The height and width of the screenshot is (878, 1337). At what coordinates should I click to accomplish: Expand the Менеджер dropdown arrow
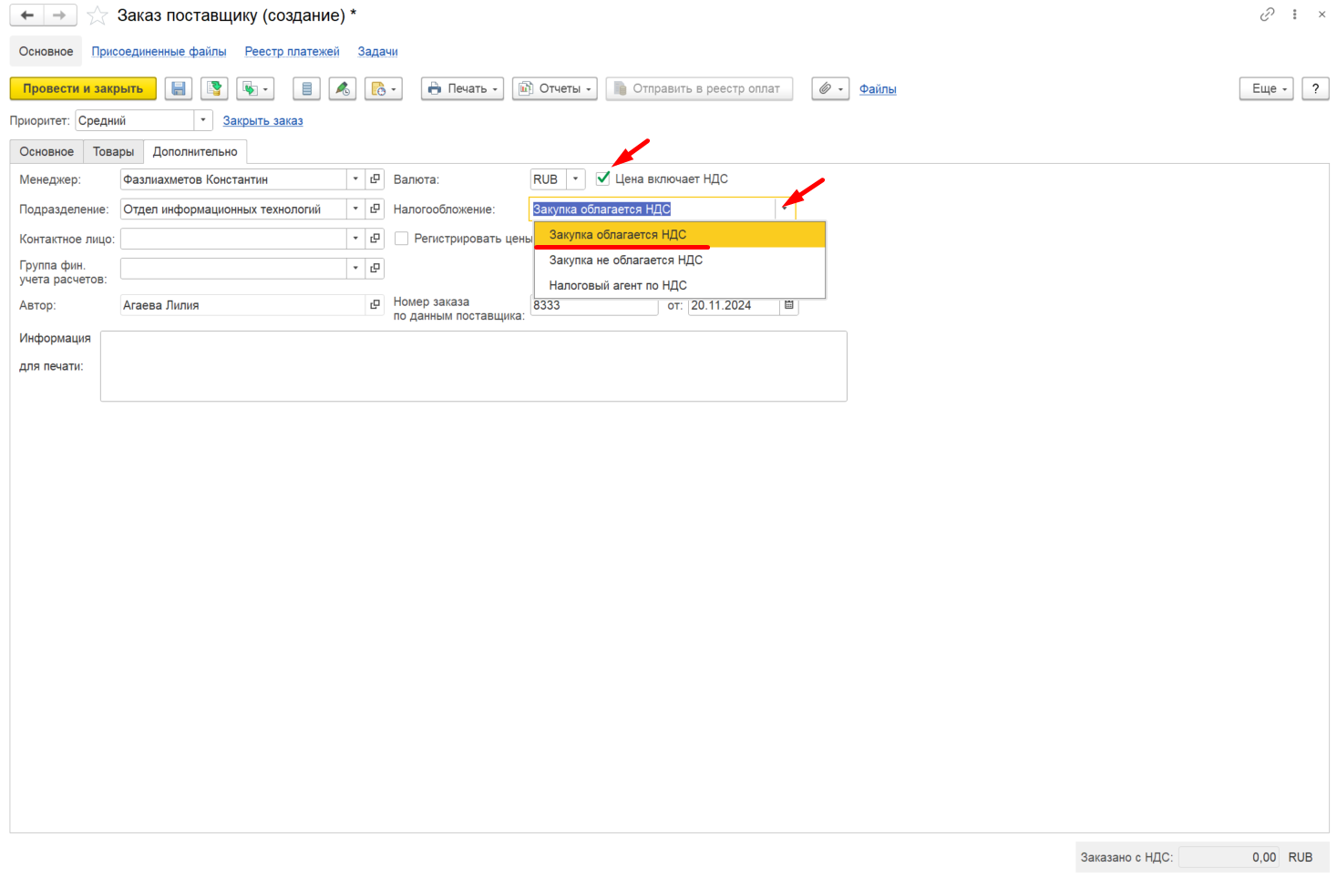355,179
